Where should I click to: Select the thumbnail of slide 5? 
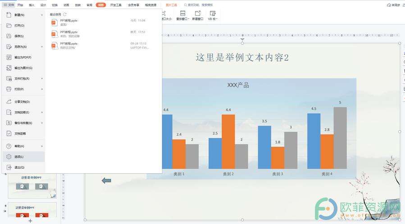(x=32, y=186)
